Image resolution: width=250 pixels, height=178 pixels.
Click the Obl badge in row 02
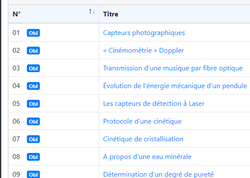(x=33, y=51)
